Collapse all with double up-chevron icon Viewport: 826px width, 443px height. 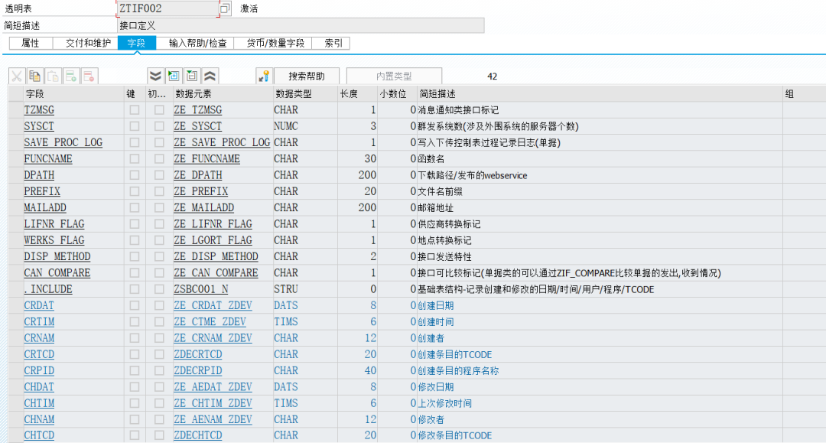210,77
